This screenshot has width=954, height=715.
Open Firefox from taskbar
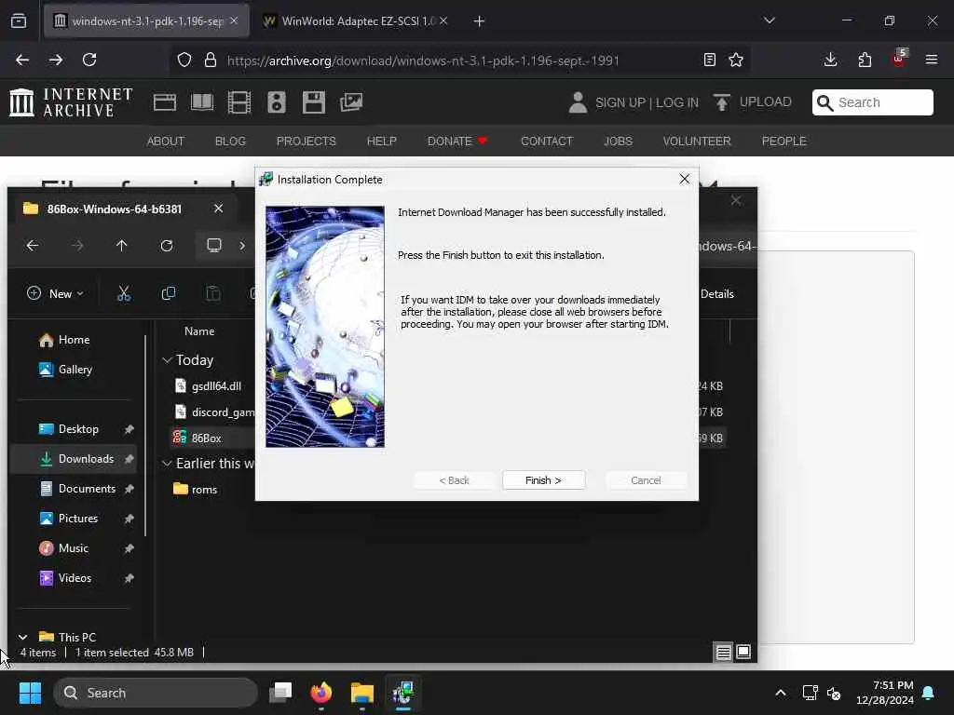(x=321, y=693)
